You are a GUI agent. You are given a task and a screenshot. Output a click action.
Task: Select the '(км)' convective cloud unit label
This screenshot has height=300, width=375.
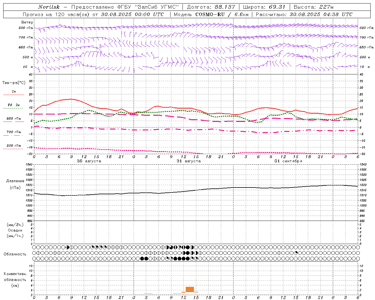[x=15, y=285]
